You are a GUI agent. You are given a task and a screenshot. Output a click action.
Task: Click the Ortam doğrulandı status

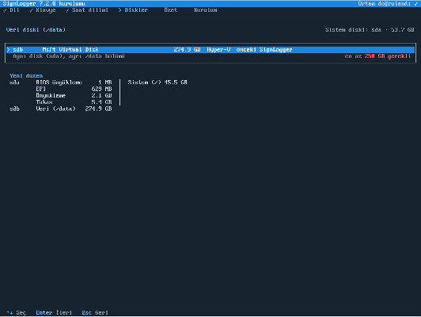point(388,4)
